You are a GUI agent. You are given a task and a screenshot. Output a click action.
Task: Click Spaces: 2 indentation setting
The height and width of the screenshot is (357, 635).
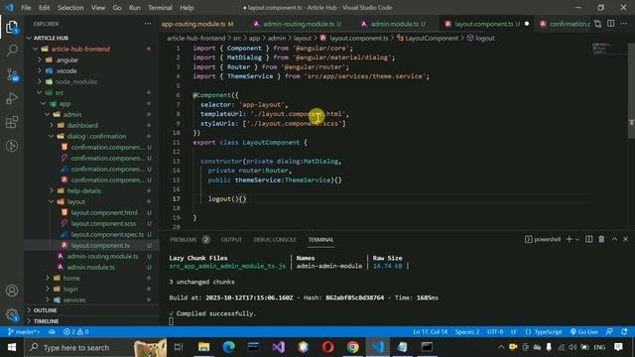[x=467, y=332]
